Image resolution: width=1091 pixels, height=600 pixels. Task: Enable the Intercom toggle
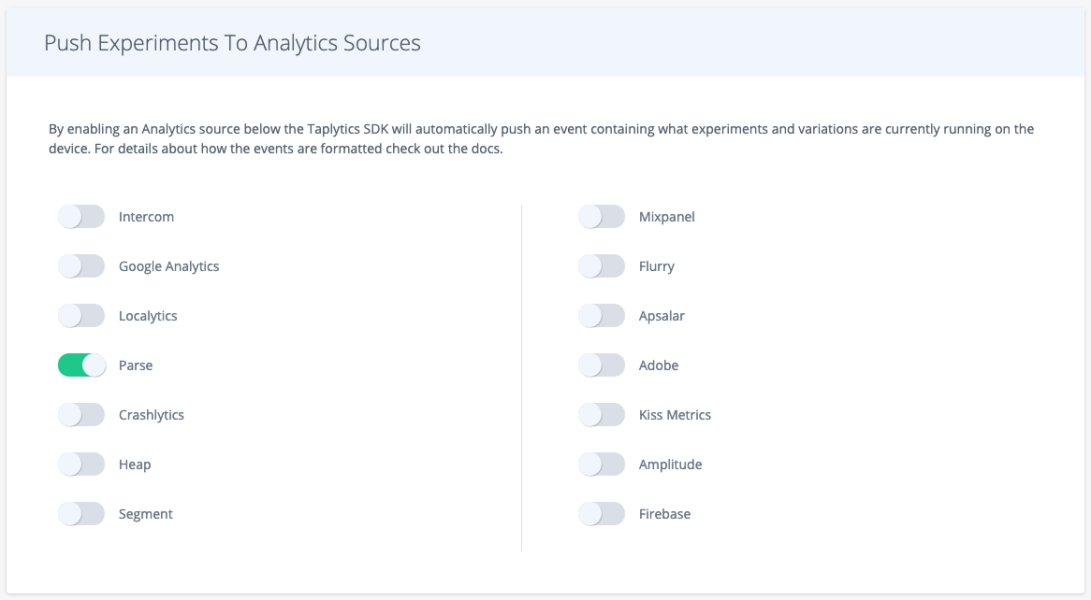point(81,217)
